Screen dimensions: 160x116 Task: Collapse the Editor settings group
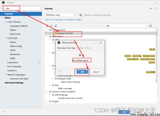[3, 18]
